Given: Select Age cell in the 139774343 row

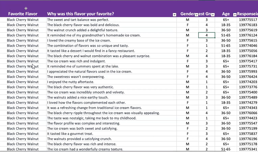Looking at the screenshot, I should [226, 108].
